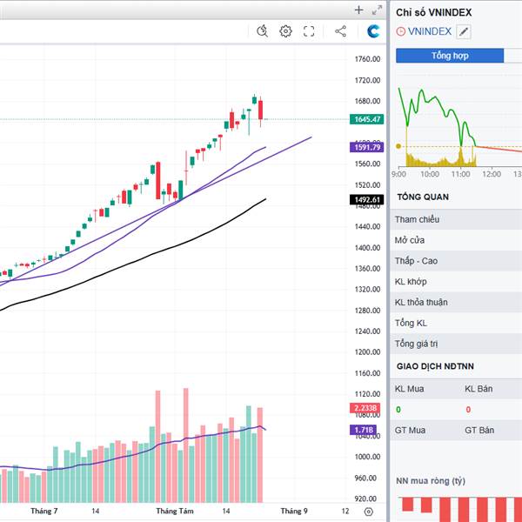Click the 9:00 time label on intraday chart
The height and width of the screenshot is (522, 522).
point(398,174)
